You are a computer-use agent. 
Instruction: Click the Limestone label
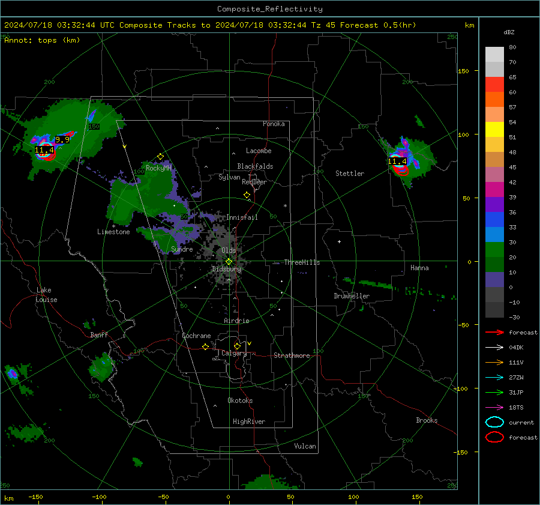tap(113, 232)
